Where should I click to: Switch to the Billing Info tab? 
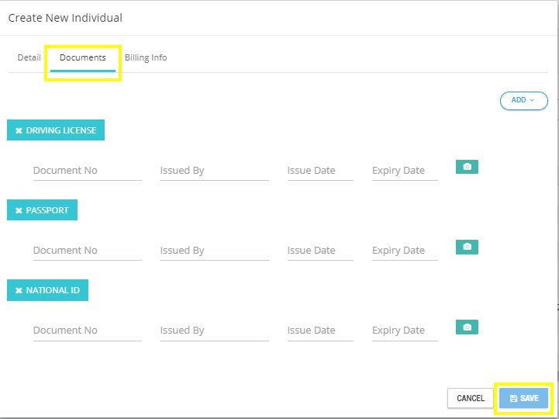(x=146, y=57)
